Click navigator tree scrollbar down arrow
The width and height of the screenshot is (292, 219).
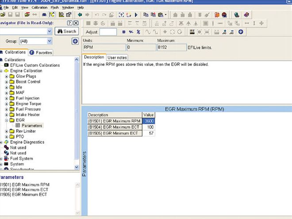point(77,167)
